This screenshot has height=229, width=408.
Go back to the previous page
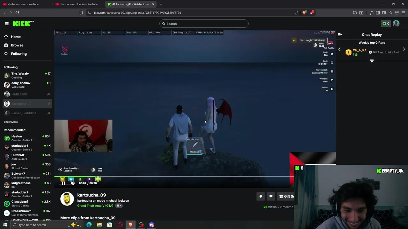point(4,13)
